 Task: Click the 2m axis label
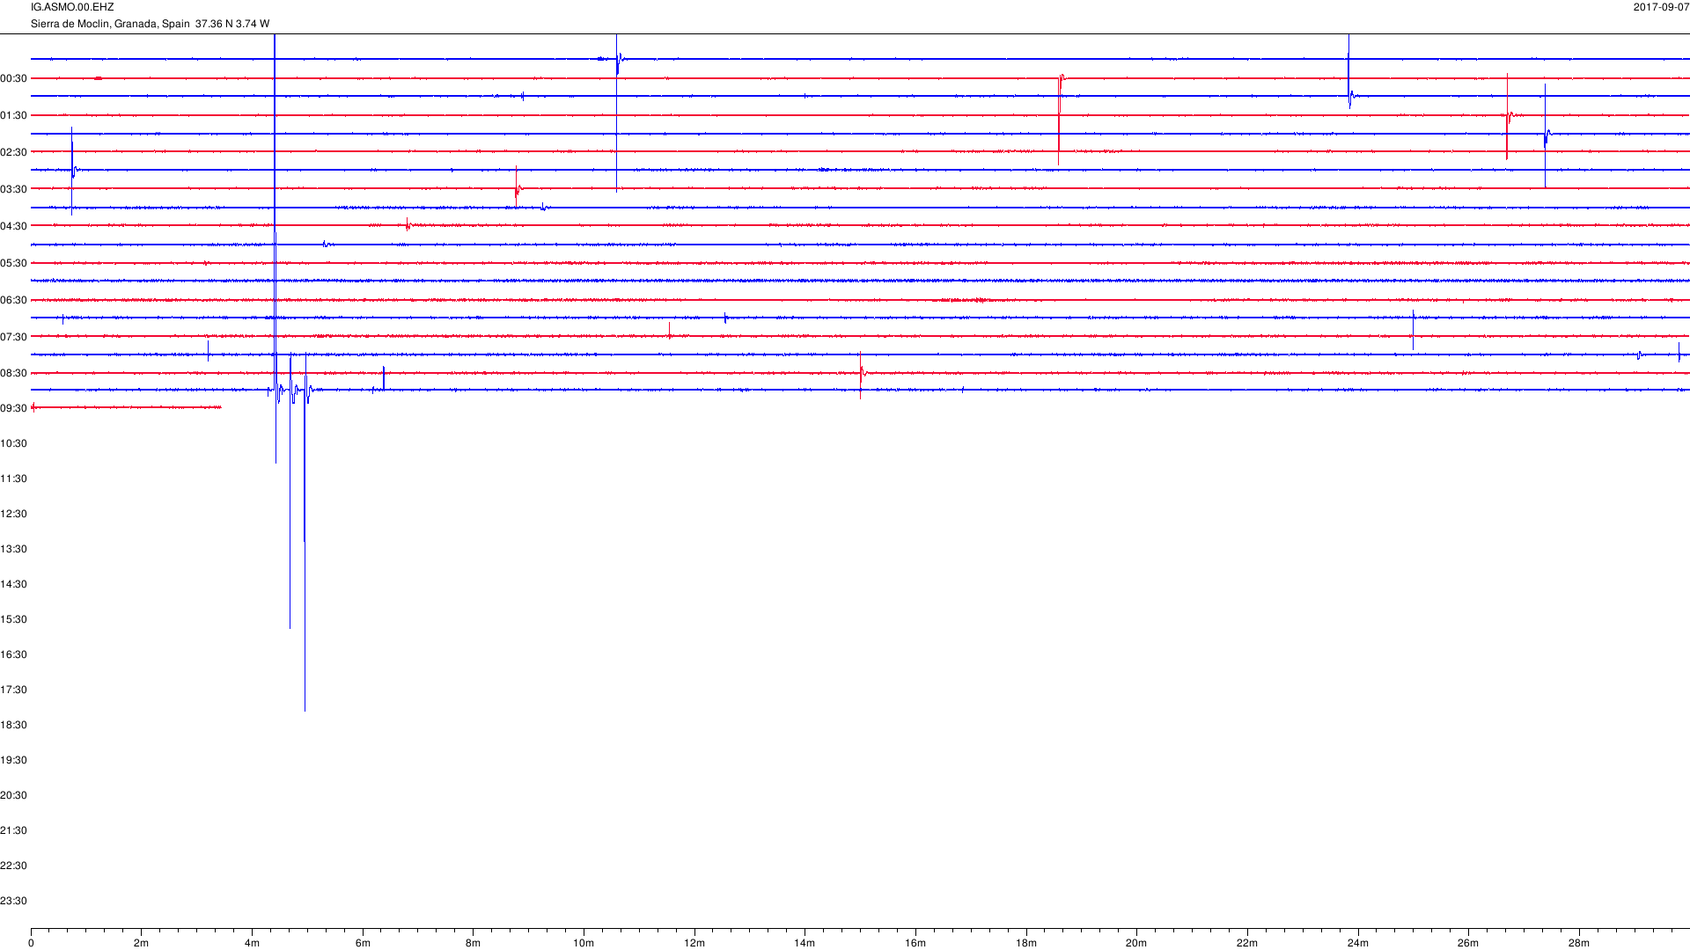point(141,944)
